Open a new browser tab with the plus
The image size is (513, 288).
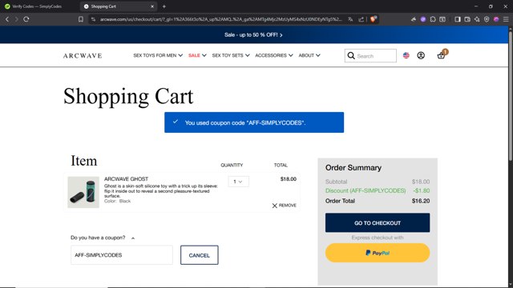[x=164, y=6]
